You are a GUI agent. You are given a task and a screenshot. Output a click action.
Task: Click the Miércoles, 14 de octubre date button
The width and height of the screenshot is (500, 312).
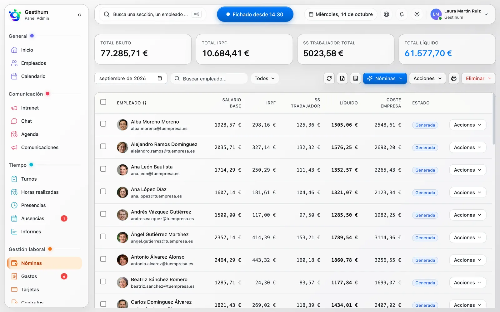coord(341,14)
